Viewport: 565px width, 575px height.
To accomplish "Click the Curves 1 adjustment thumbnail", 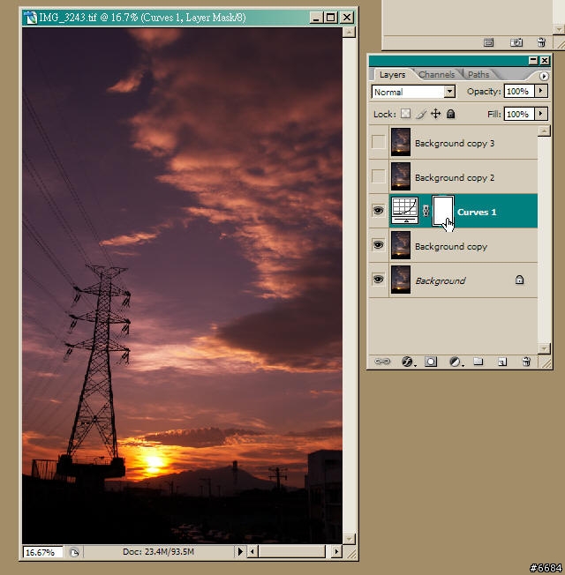I will pos(404,211).
